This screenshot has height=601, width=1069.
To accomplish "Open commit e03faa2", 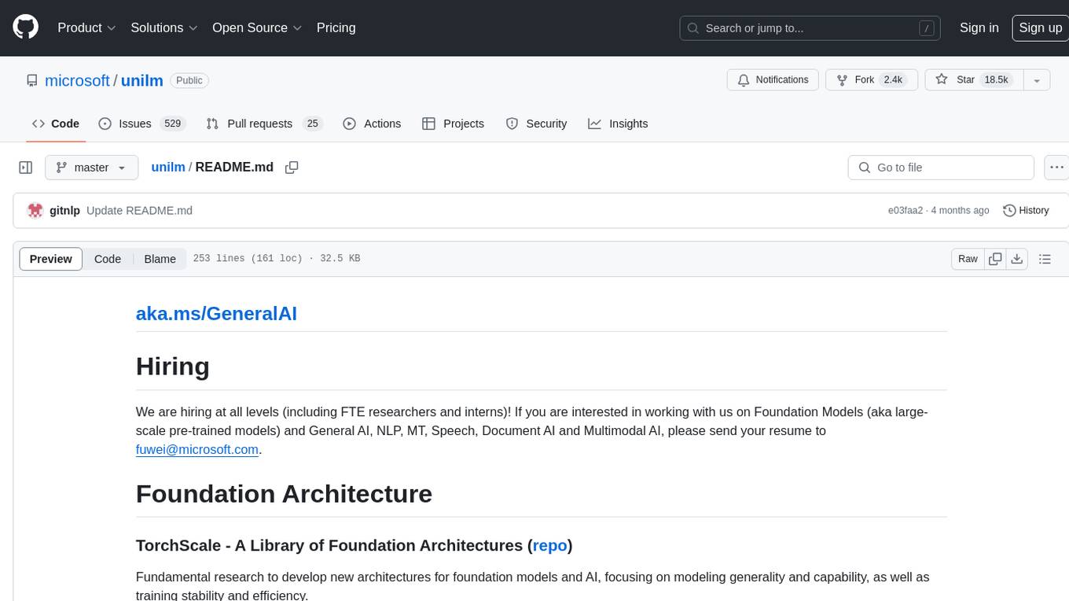I will click(906, 210).
